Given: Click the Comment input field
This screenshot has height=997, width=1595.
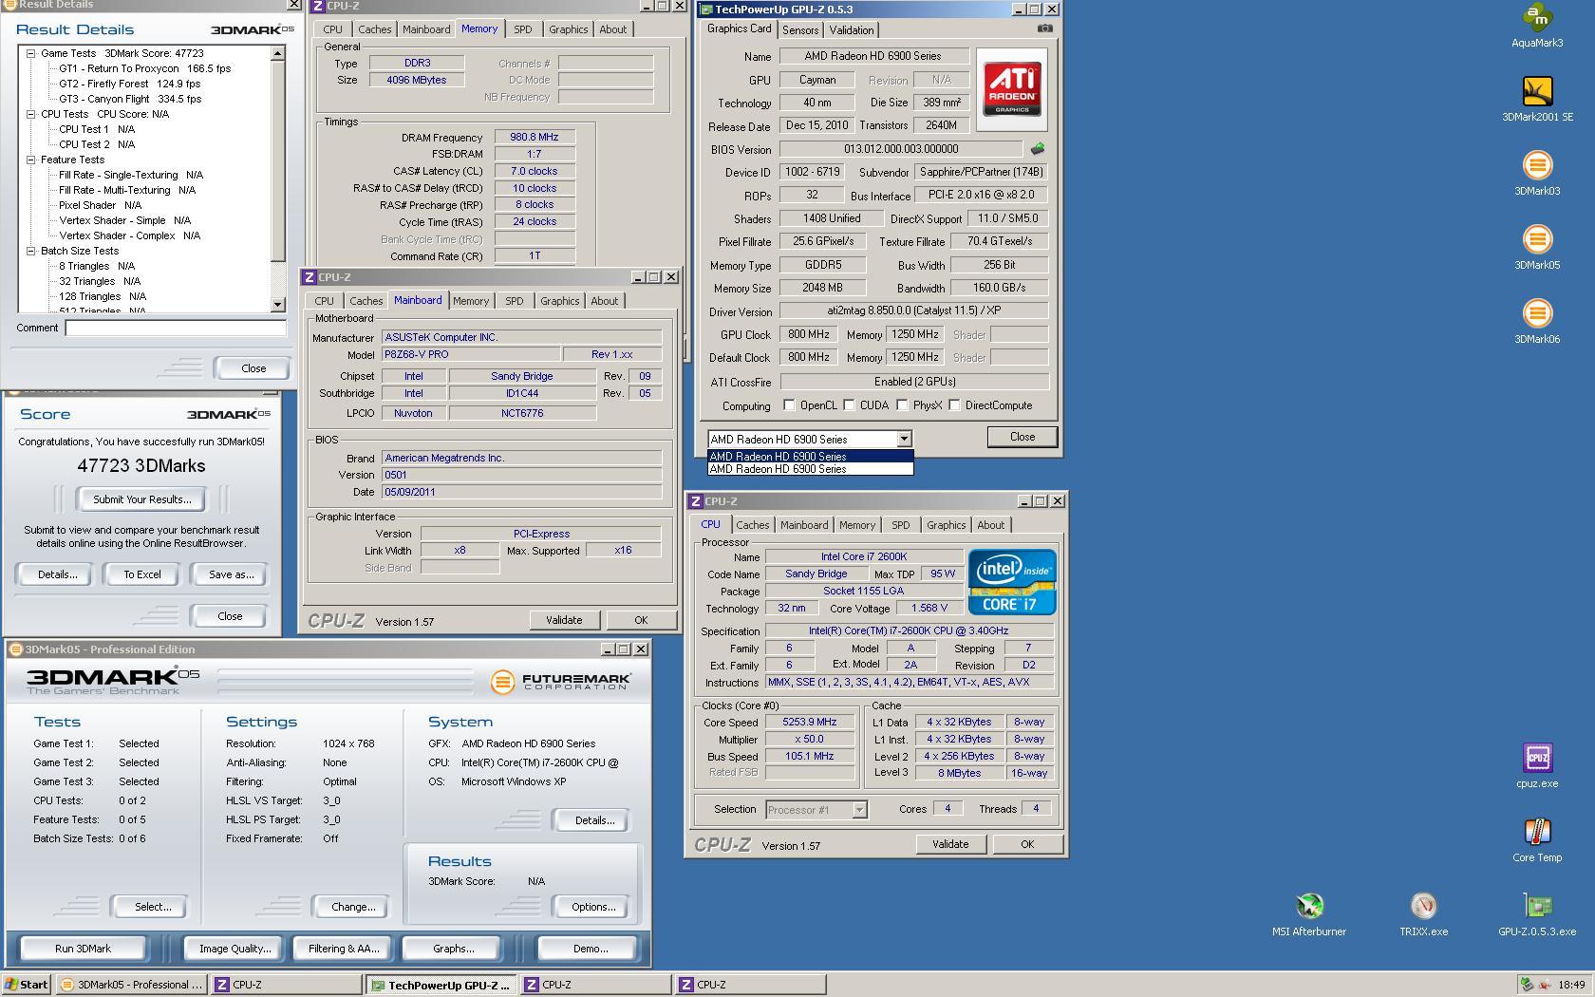Looking at the screenshot, I should (176, 328).
